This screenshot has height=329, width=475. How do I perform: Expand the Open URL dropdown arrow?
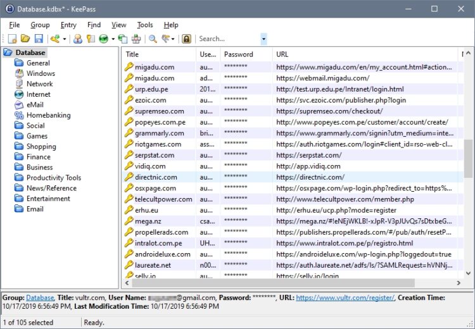113,39
